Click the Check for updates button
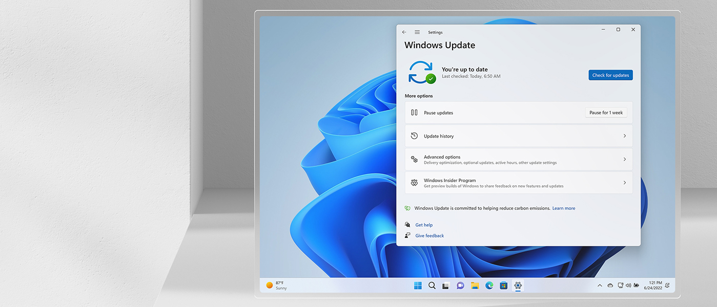This screenshot has height=307, width=717. (610, 75)
